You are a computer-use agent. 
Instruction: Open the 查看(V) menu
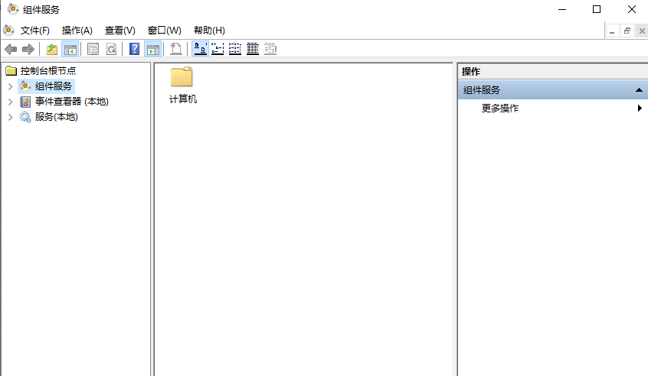click(x=119, y=31)
